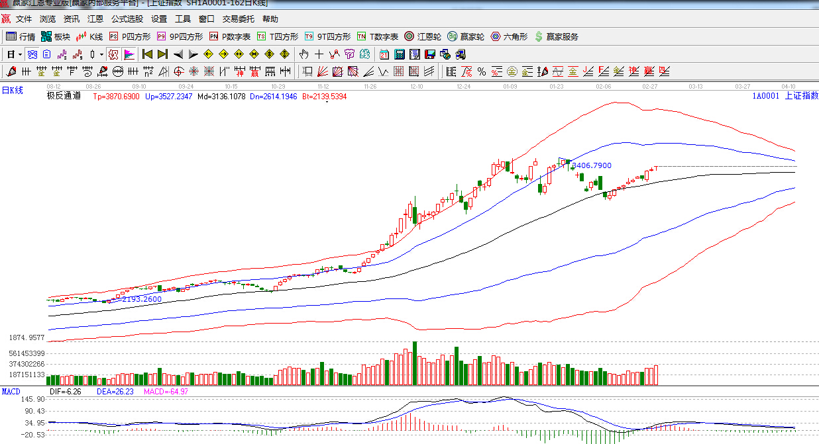
Task: Jump to first bar with skip-start arrow
Action: pyautogui.click(x=147, y=54)
